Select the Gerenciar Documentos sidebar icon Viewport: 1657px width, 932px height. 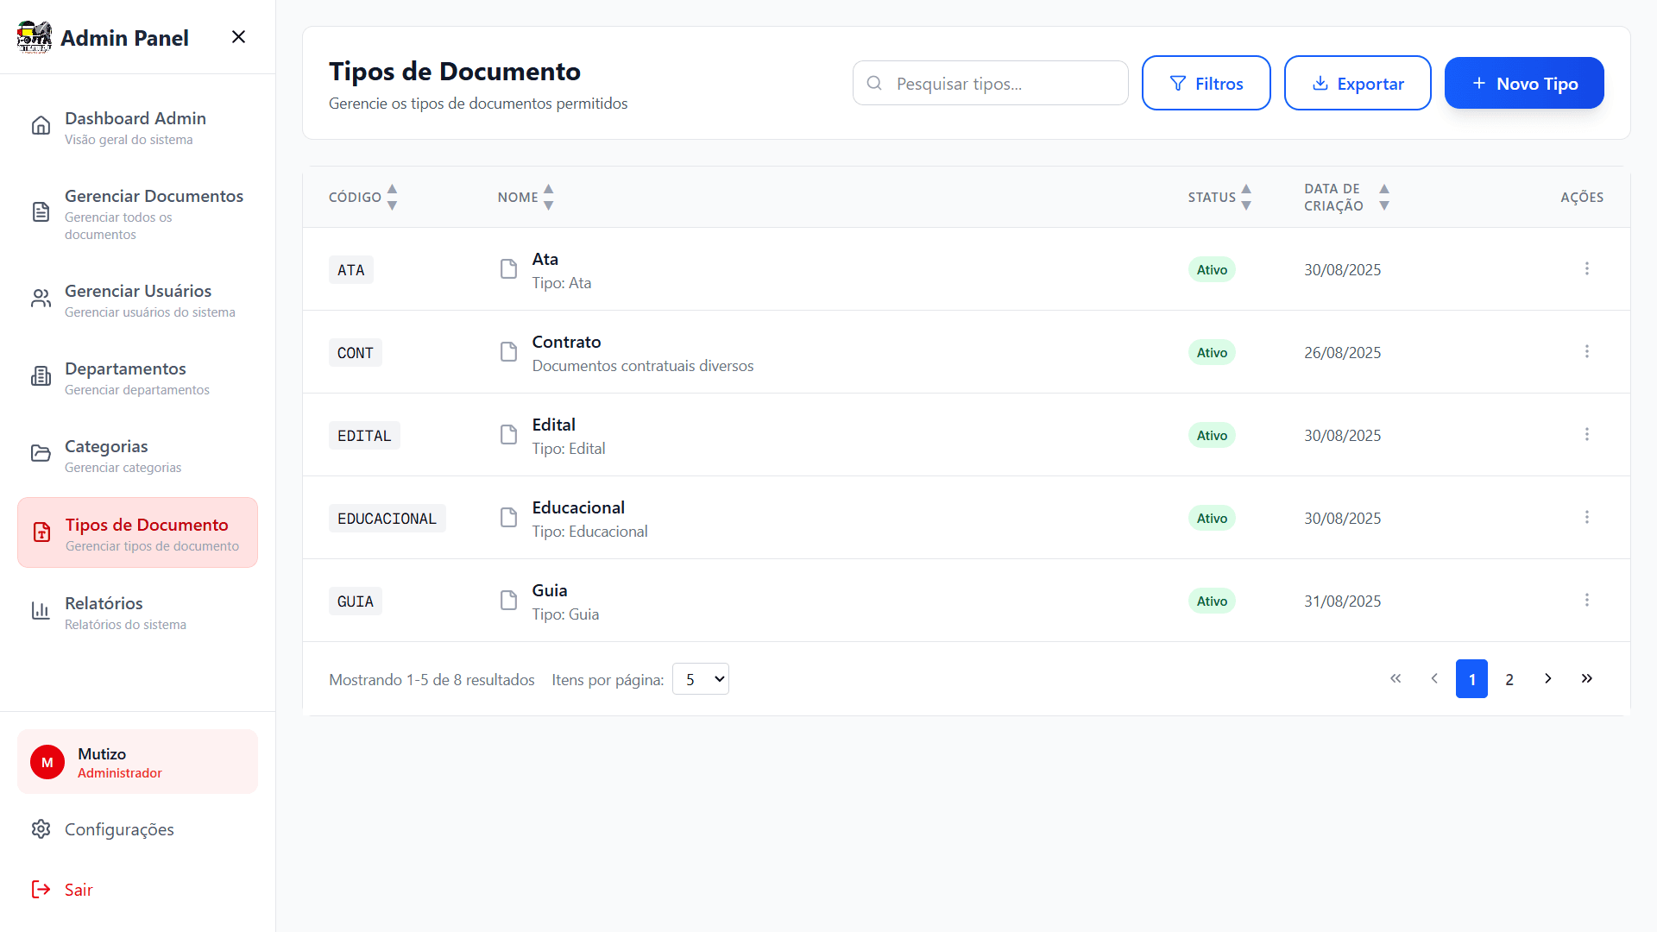(41, 211)
